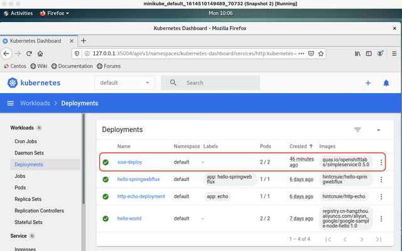Click the address bar URL
This screenshot has width=402, height=251.
pyautogui.click(x=194, y=53)
